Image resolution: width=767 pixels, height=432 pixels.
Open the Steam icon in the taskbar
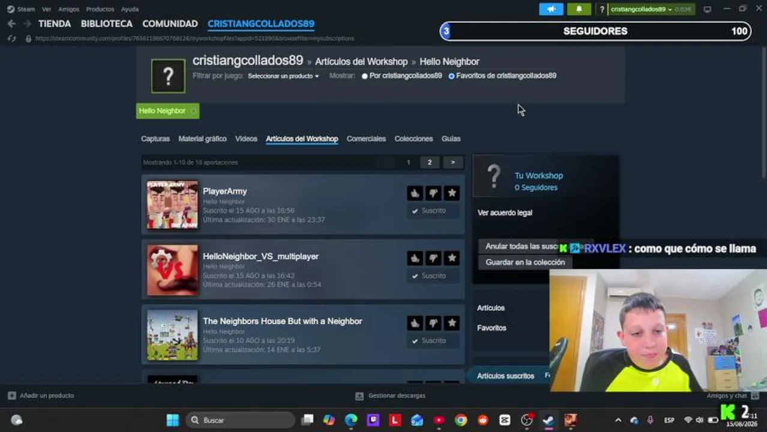[548, 420]
